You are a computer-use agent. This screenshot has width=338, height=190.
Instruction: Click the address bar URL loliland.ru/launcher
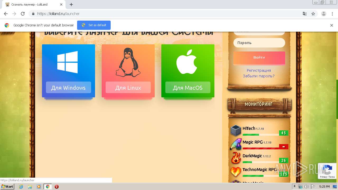click(58, 14)
